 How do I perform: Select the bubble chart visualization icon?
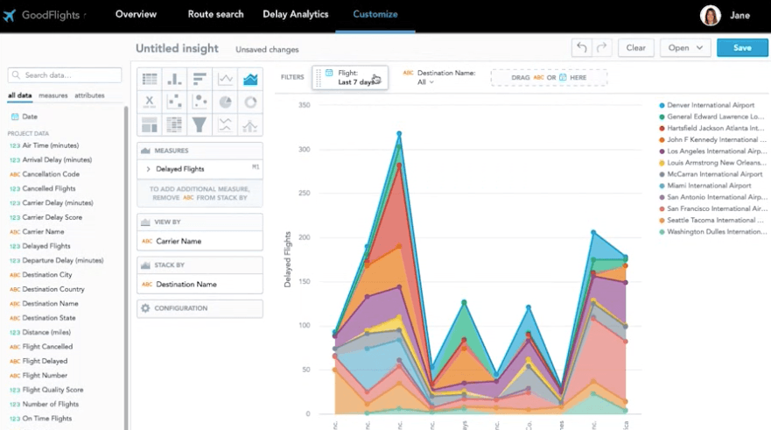(x=200, y=102)
